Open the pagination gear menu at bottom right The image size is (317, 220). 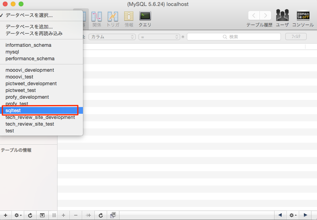293,215
